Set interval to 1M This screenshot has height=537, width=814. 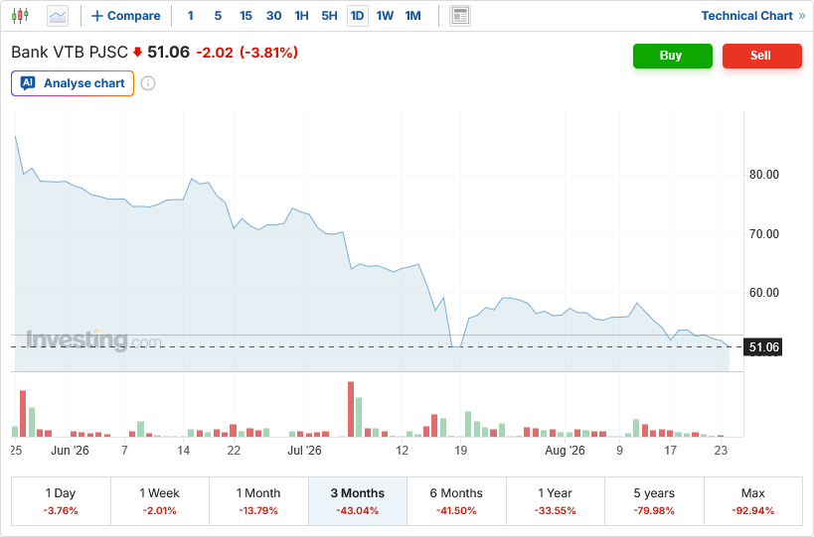tap(413, 16)
